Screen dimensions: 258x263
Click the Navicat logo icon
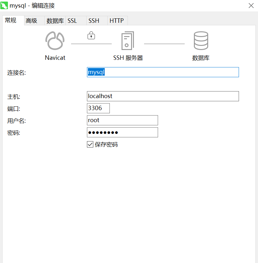point(55,41)
